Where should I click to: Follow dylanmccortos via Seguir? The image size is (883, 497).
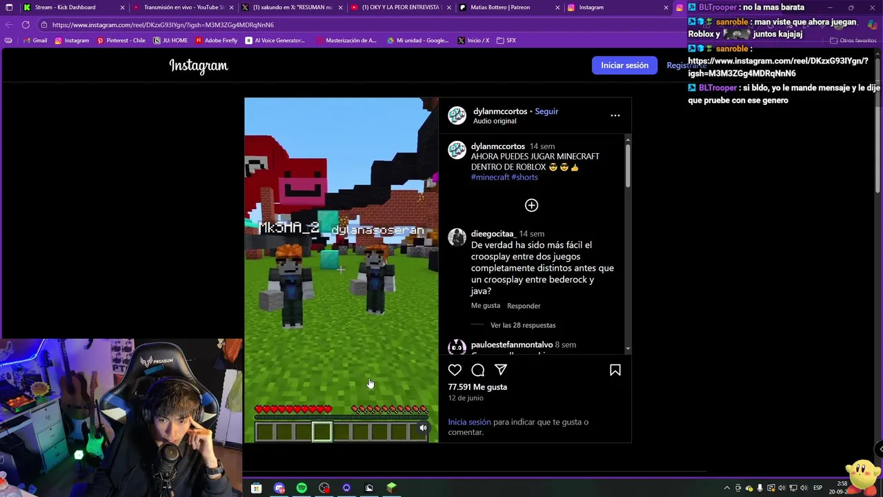pyautogui.click(x=546, y=111)
